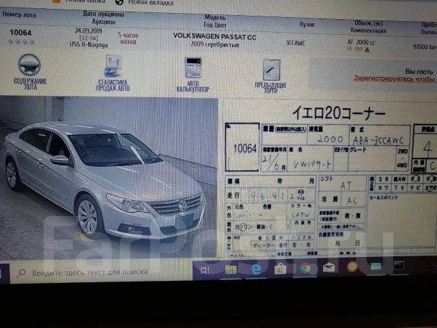Click the Объем, см3 column header
Screen dimensions: 437x328
369,23
